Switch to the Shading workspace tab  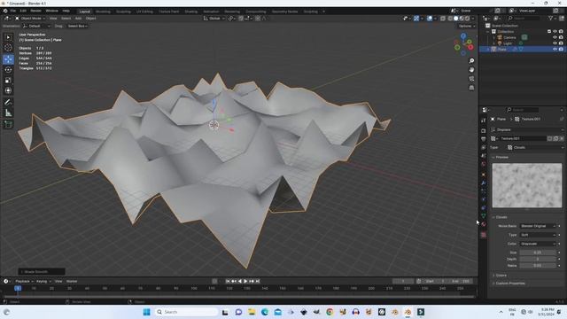point(191,12)
